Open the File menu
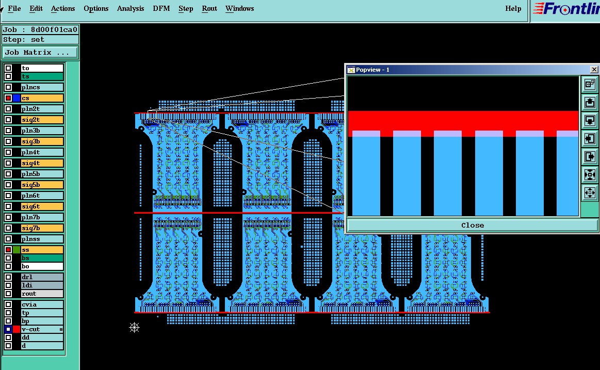 [14, 8]
